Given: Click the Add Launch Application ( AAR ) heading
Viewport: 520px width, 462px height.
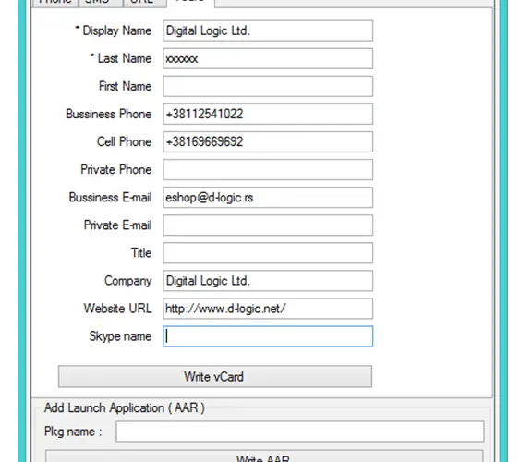Looking at the screenshot, I should point(125,407).
